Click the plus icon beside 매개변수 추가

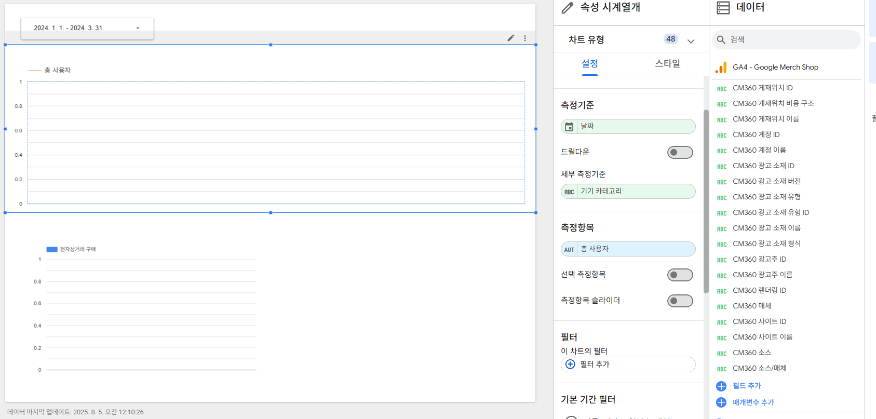tap(721, 402)
